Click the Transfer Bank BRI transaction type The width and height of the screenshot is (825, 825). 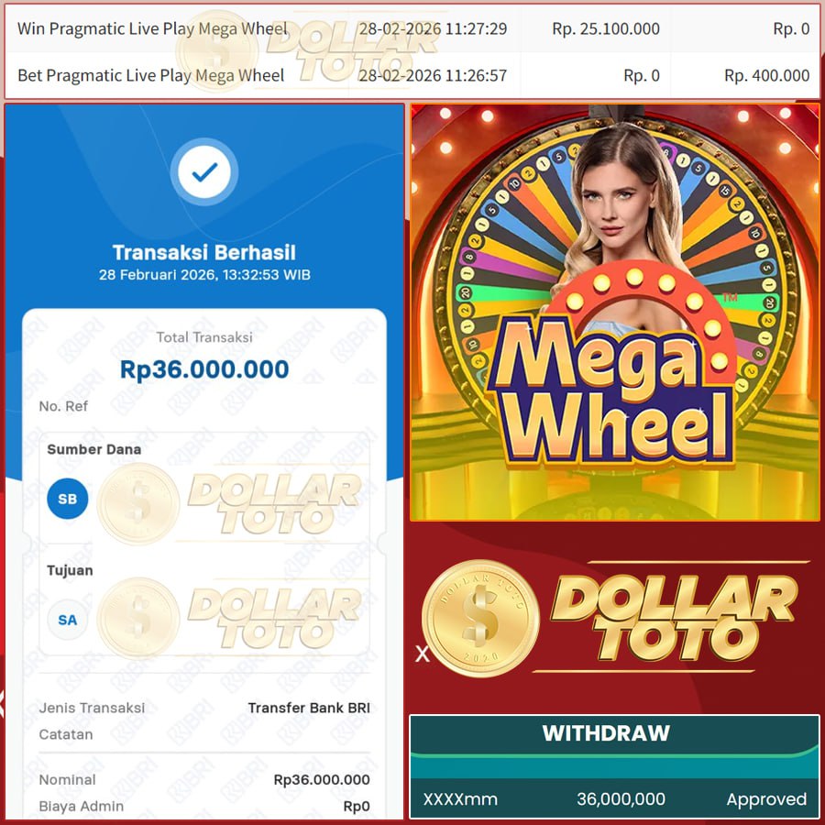coord(309,708)
